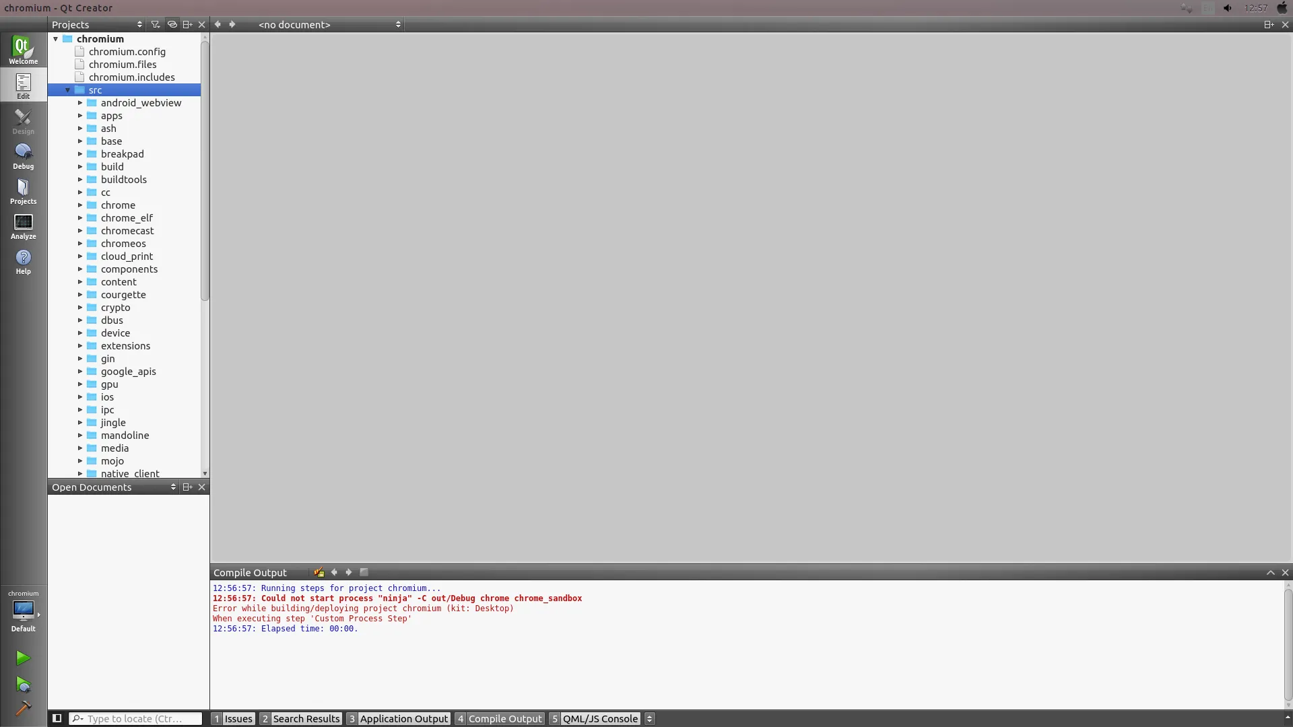
Task: Select the crypto folder
Action: [115, 308]
